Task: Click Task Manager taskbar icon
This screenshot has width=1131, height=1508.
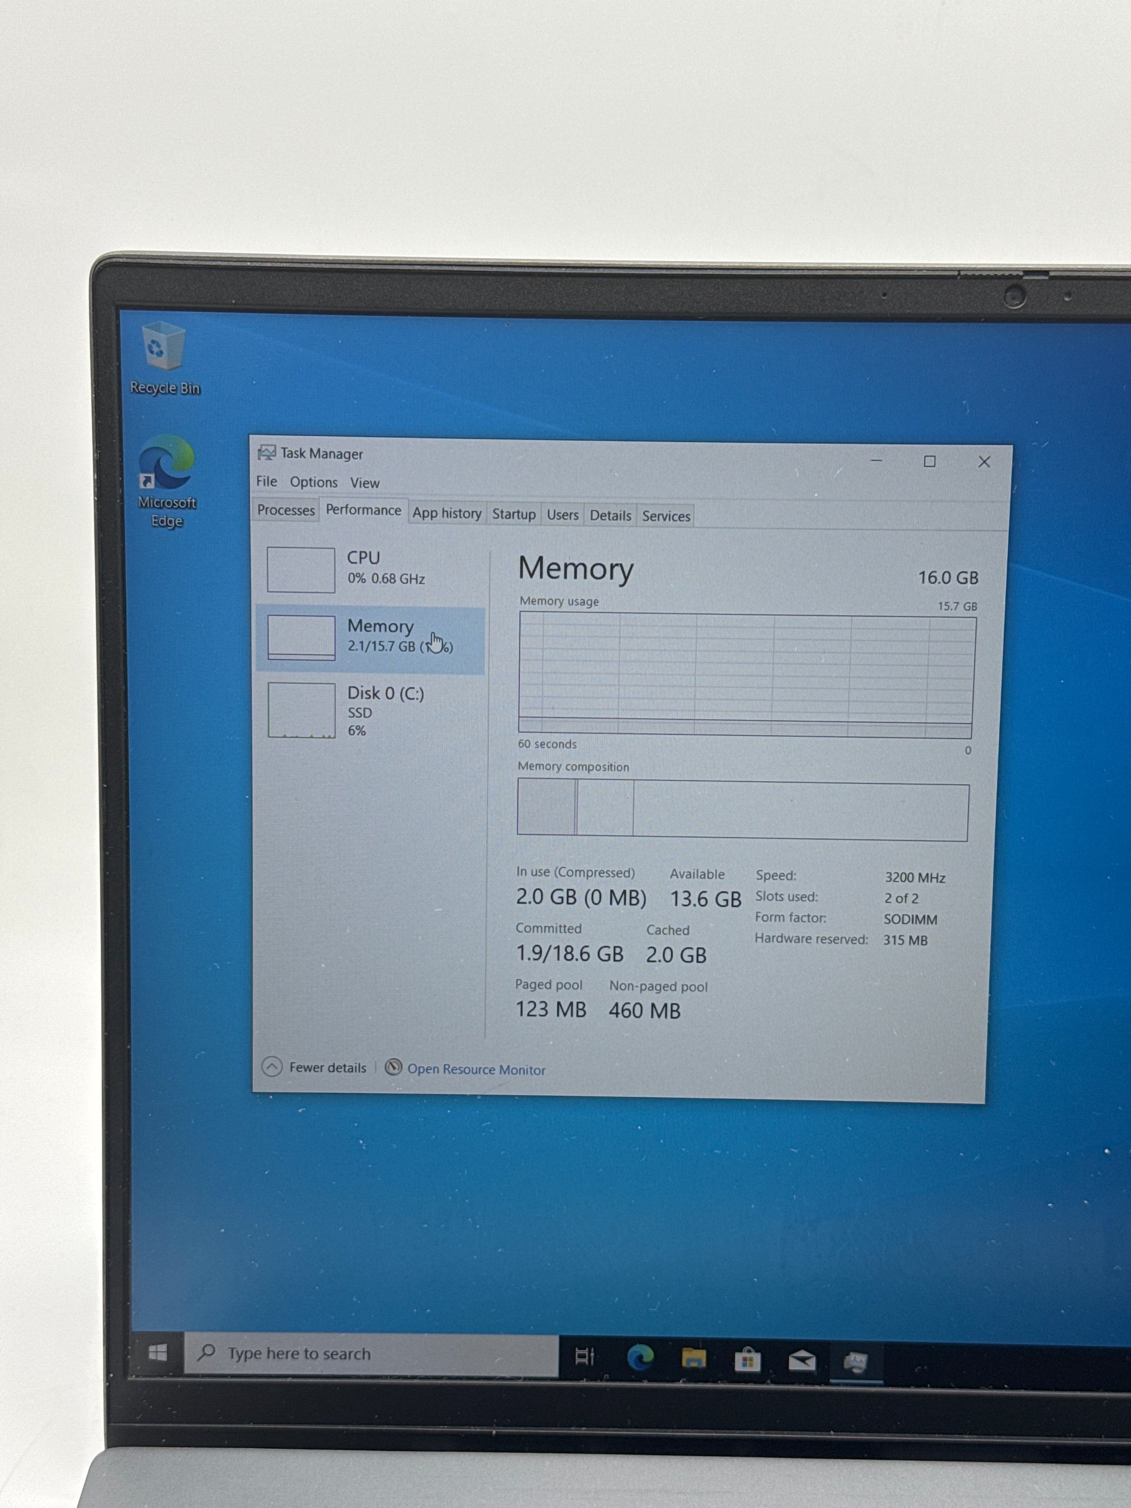Action: click(855, 1363)
